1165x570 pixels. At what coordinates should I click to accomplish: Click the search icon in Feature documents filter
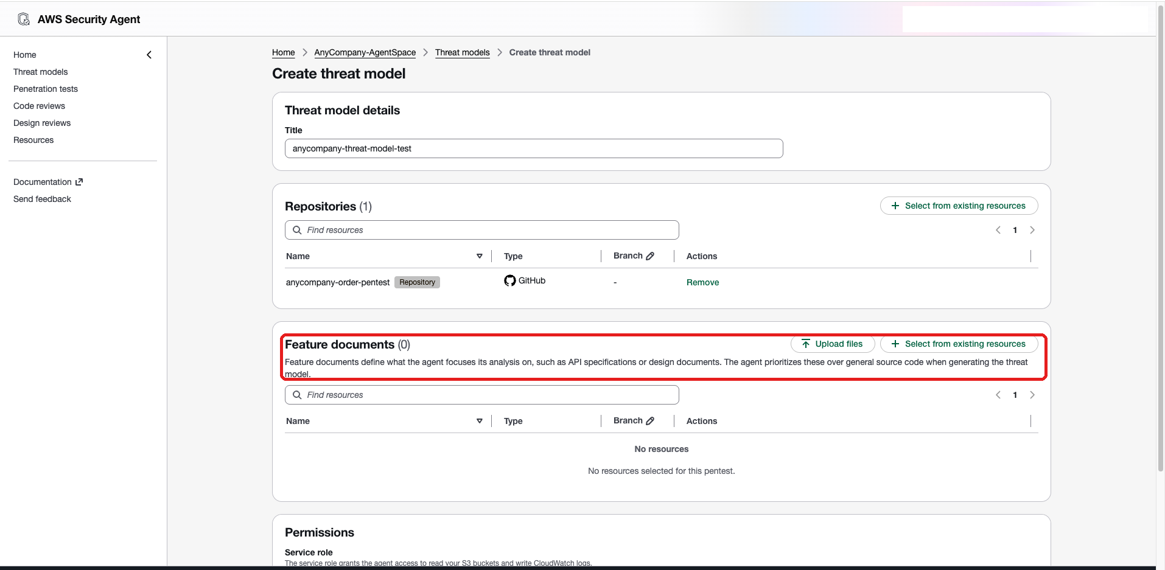pos(297,395)
